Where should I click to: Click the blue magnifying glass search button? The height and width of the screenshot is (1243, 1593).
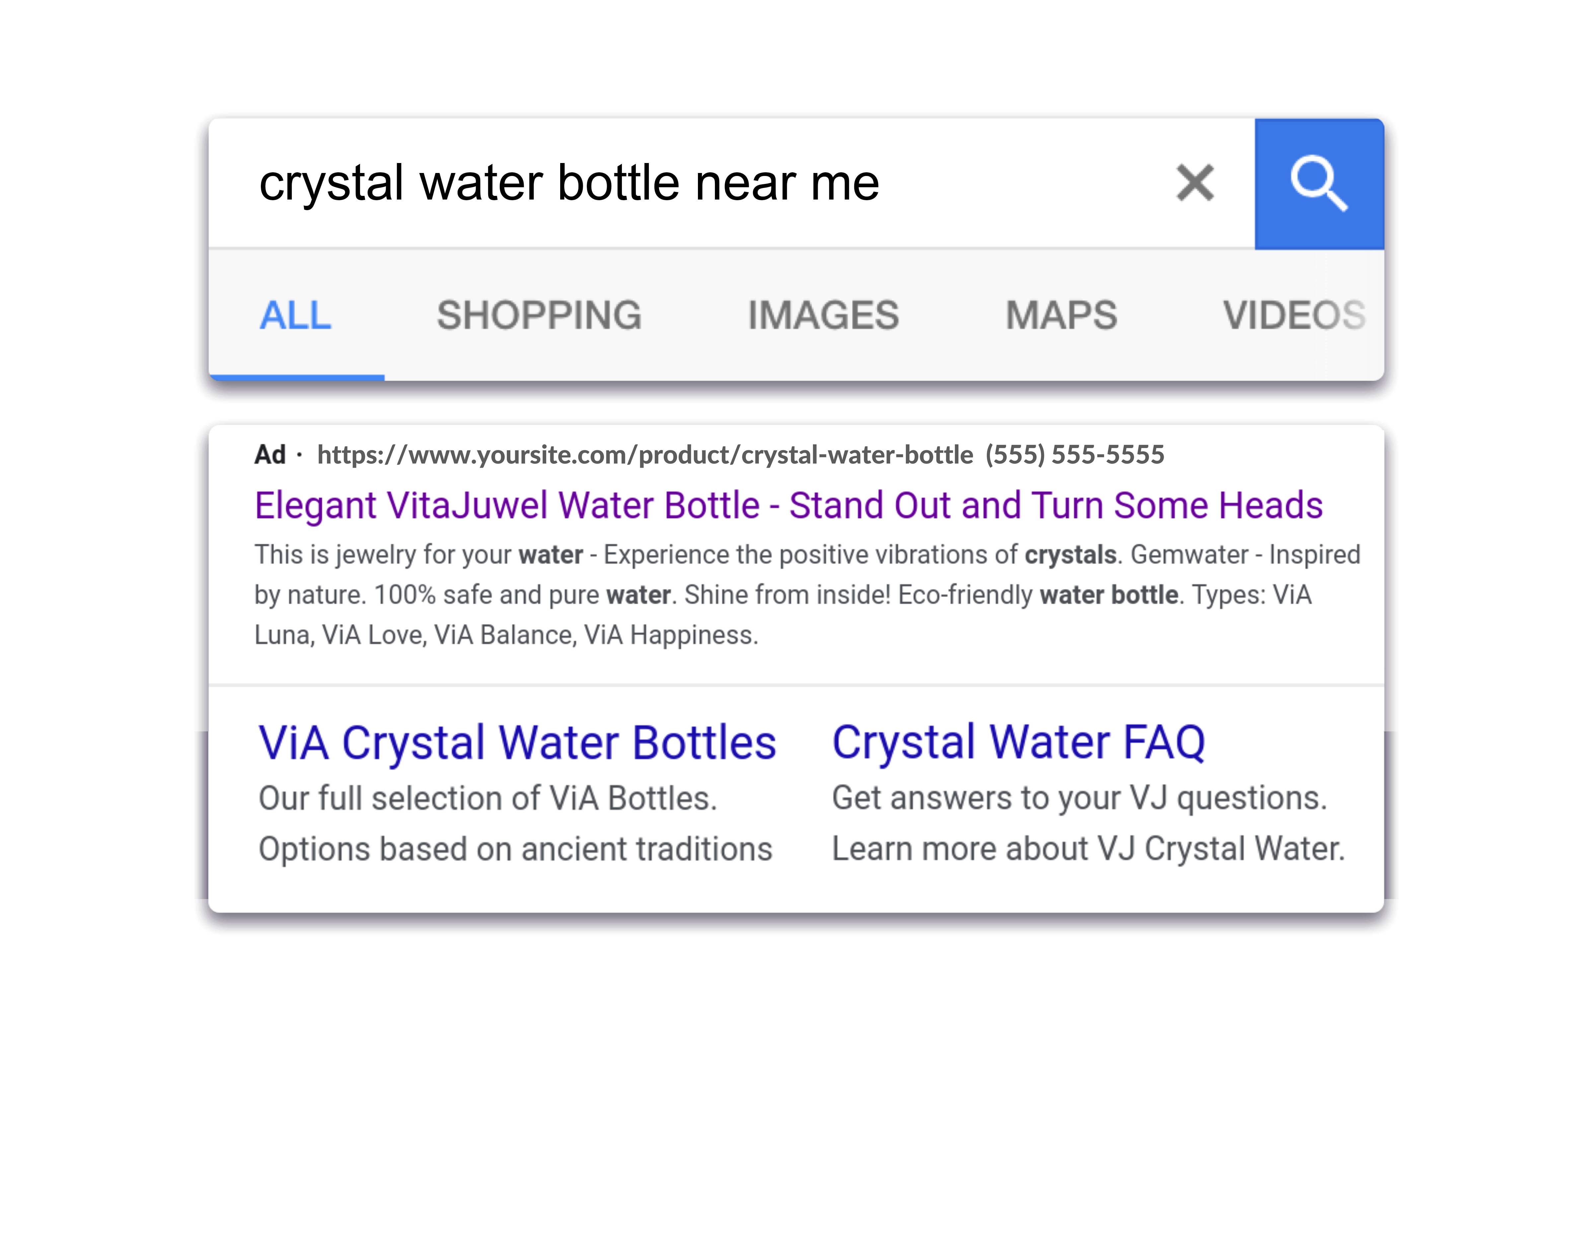pos(1319,184)
